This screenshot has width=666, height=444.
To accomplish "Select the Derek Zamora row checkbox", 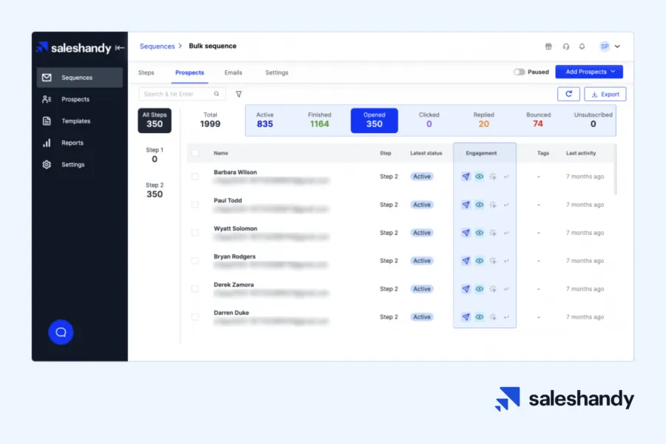I will click(x=195, y=289).
